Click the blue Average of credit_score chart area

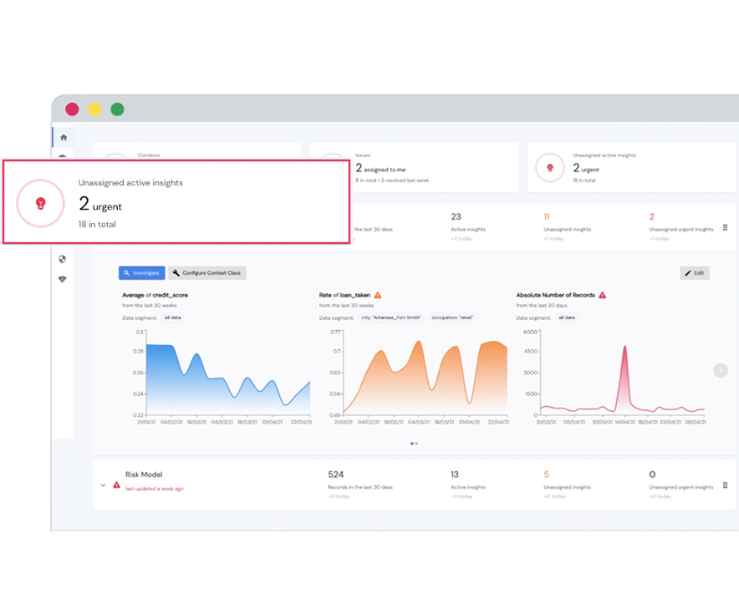228,379
